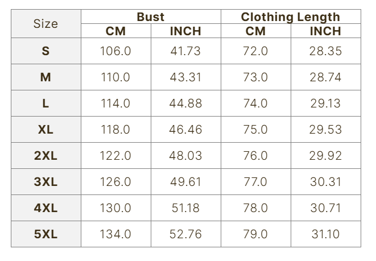Click the 43.31 bust inch cell
This screenshot has width=376, height=261.
pyautogui.click(x=185, y=77)
